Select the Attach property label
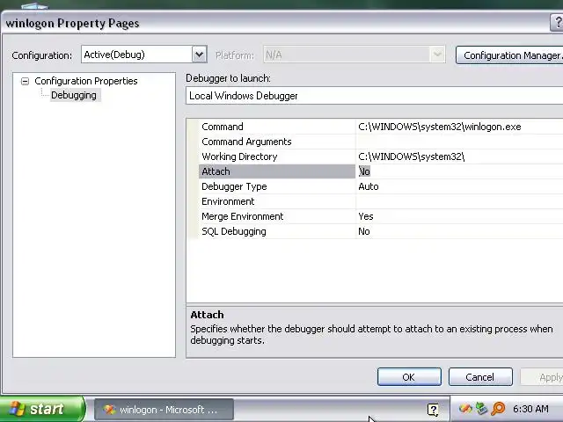The image size is (563, 422). click(x=277, y=171)
